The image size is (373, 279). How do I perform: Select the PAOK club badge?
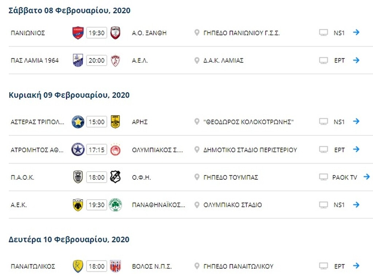pyautogui.click(x=78, y=177)
